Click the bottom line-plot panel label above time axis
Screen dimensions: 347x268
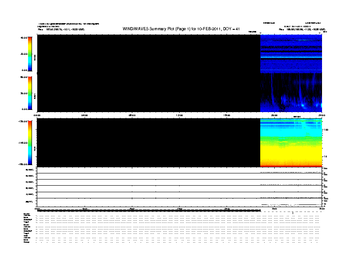tap(29, 202)
